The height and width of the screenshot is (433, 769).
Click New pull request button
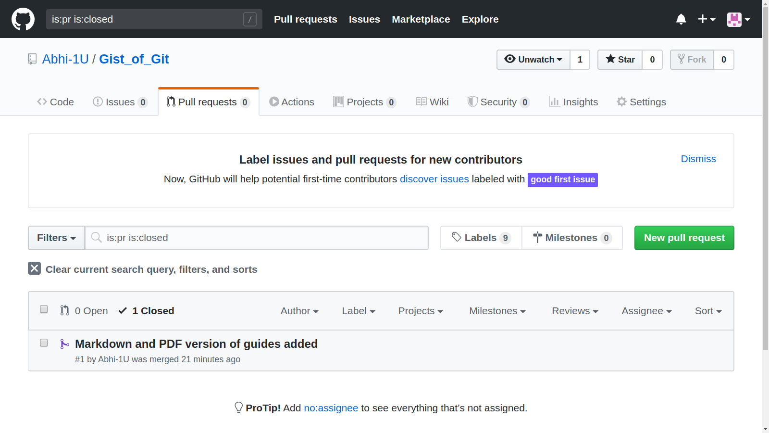[684, 238]
